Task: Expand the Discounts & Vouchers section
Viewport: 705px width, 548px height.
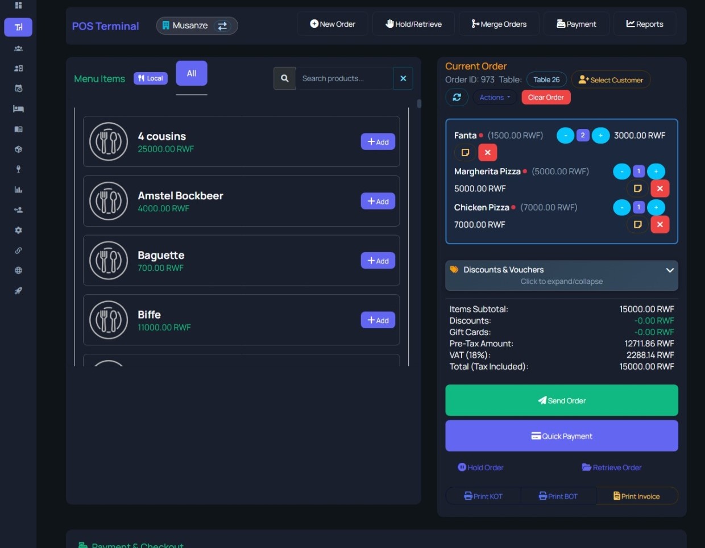Action: [561, 275]
